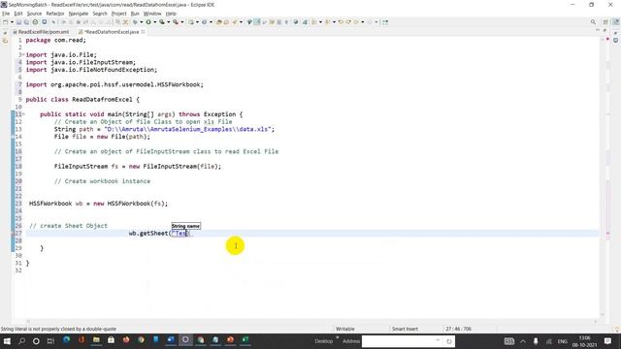
Task: Expand the Debug dropdown arrow
Action: pyautogui.click(x=141, y=22)
